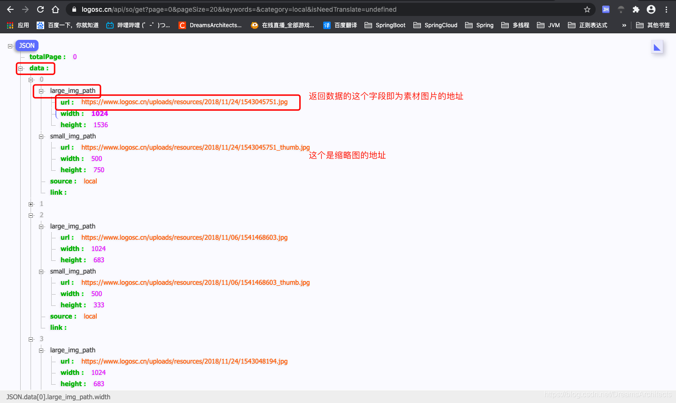Open the SpringBoot bookmark folder
Viewport: 676px width, 403px height.
[x=385, y=25]
